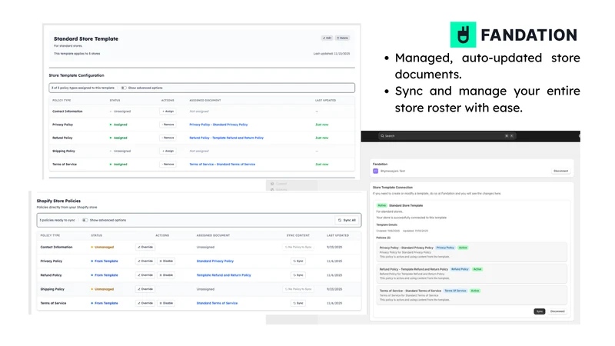The width and height of the screenshot is (615, 346).
Task: Remove the assigned Privacy Policy document
Action: tap(168, 125)
